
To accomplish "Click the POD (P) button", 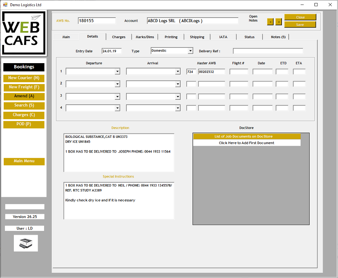I will click(x=24, y=124).
